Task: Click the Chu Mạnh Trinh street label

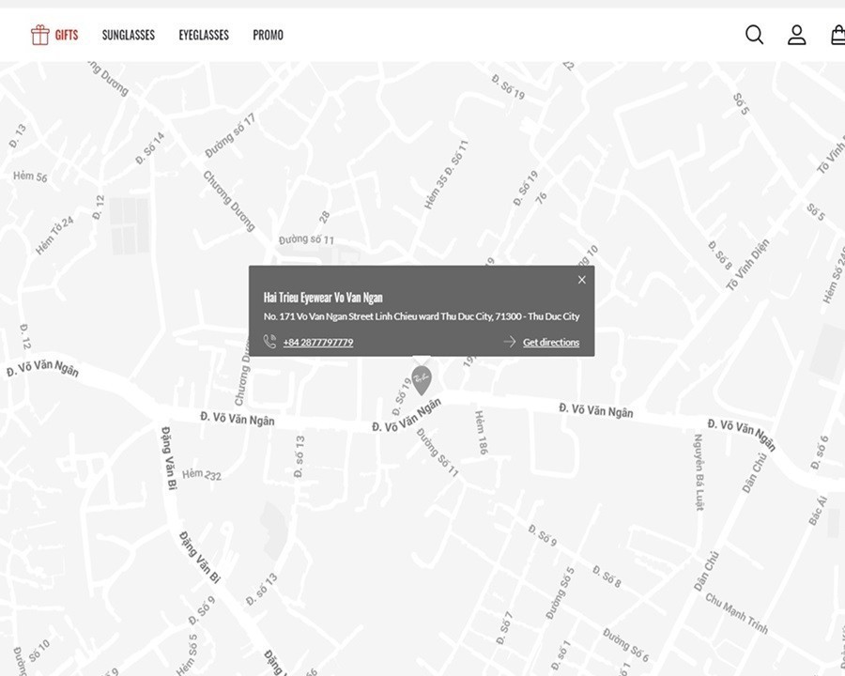Action: (x=737, y=613)
